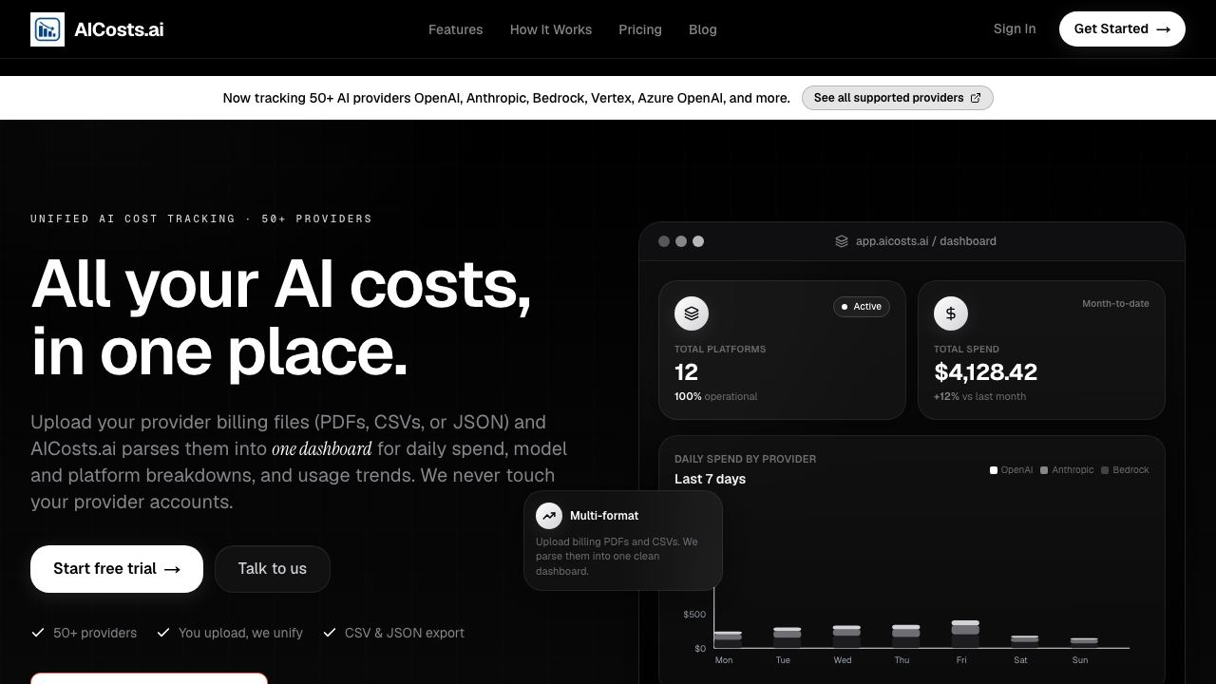Click external link icon in providers banner
The height and width of the screenshot is (684, 1216).
click(x=976, y=98)
